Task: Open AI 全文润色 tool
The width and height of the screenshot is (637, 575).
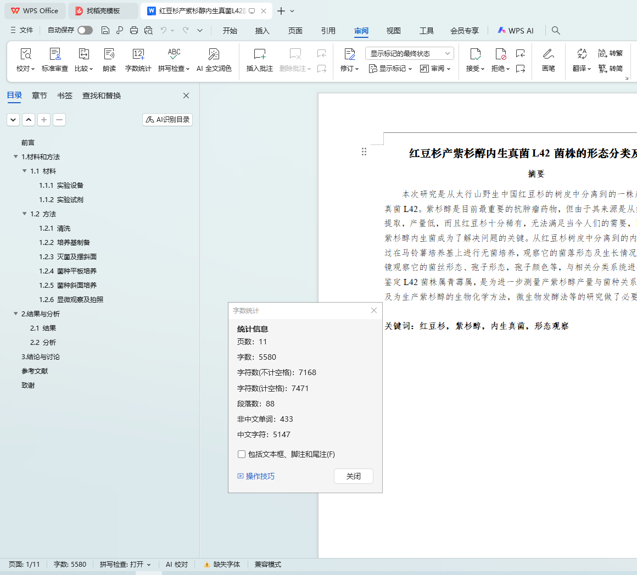Action: click(214, 54)
